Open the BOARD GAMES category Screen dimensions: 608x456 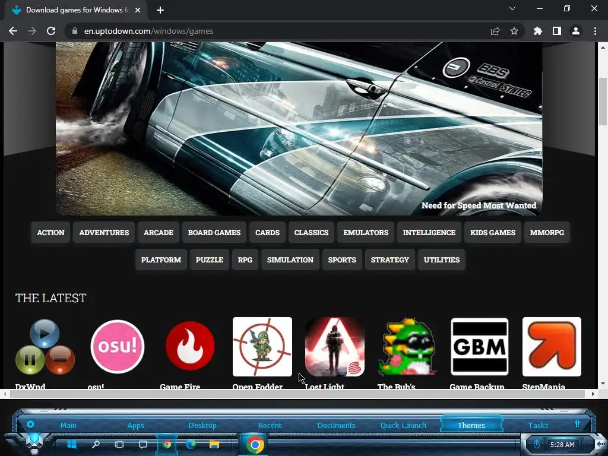pyautogui.click(x=214, y=233)
